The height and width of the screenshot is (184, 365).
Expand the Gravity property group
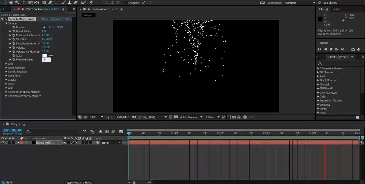pos(6,80)
